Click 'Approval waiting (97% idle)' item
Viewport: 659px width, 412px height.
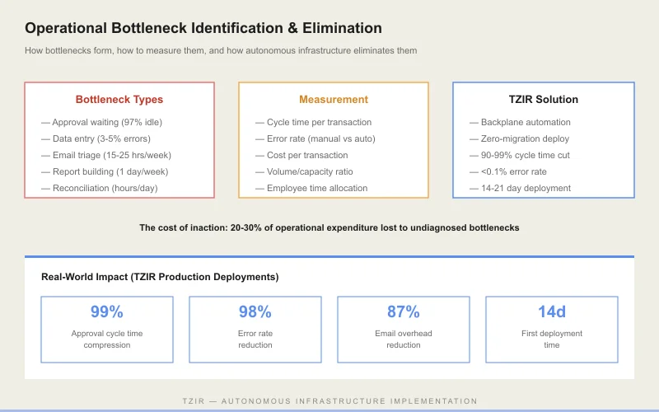click(x=101, y=122)
